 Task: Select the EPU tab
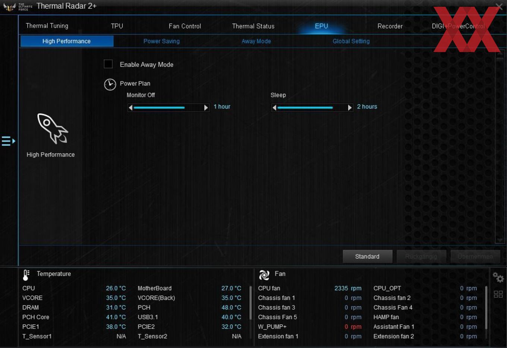321,26
